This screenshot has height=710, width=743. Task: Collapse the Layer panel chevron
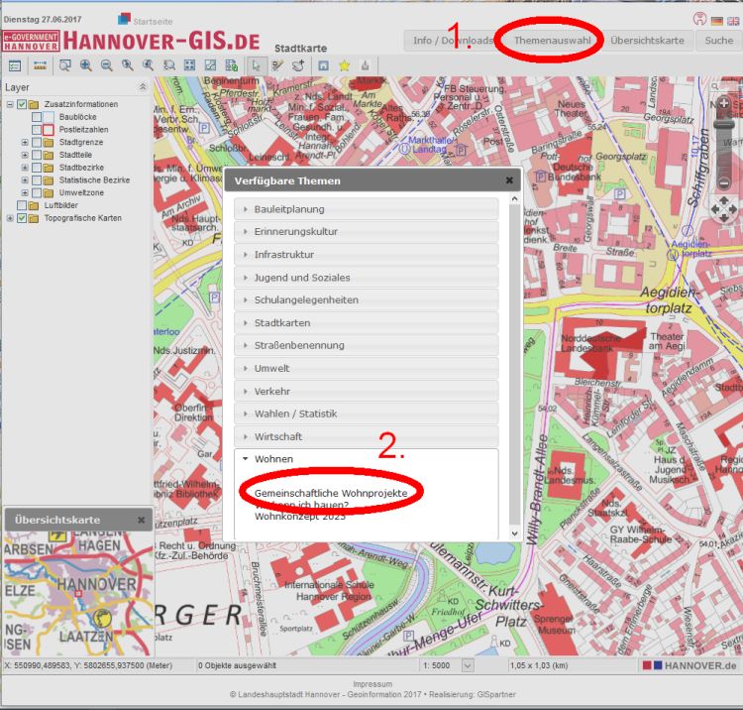143,87
